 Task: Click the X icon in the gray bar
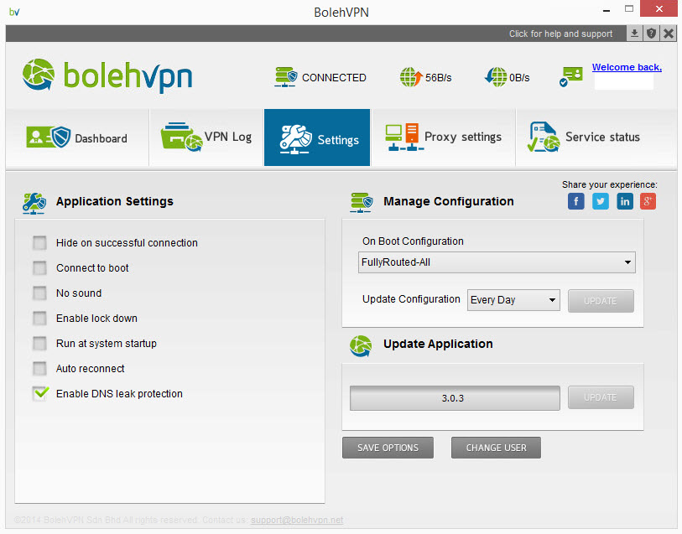point(669,34)
